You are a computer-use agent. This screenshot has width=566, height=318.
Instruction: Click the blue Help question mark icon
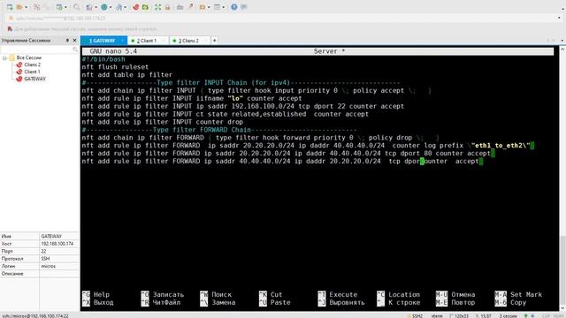(233, 7)
